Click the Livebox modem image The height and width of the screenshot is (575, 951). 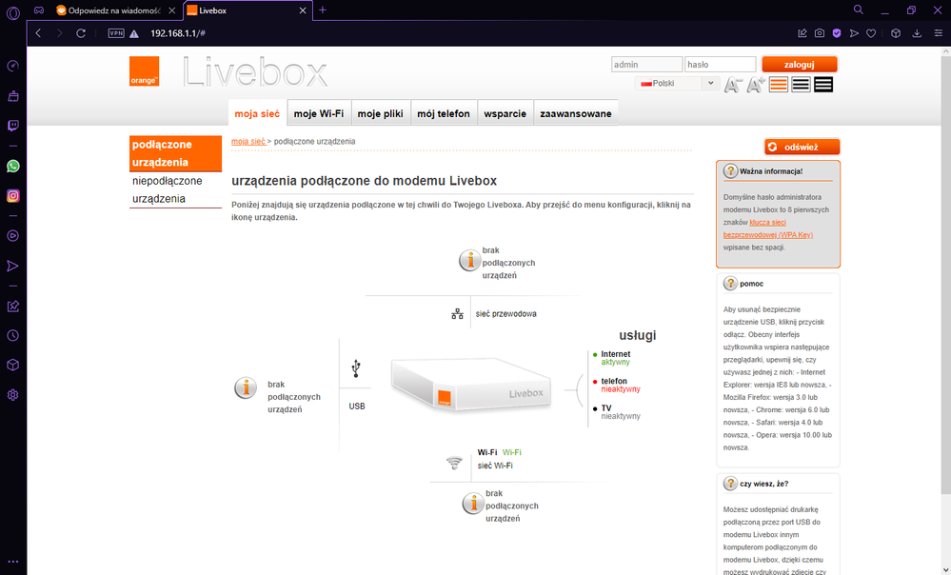[471, 384]
